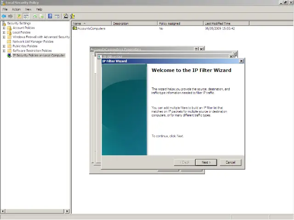Click the Forward arrow toolbar icon
Viewport: 294px width, 220px height.
[x=11, y=16]
